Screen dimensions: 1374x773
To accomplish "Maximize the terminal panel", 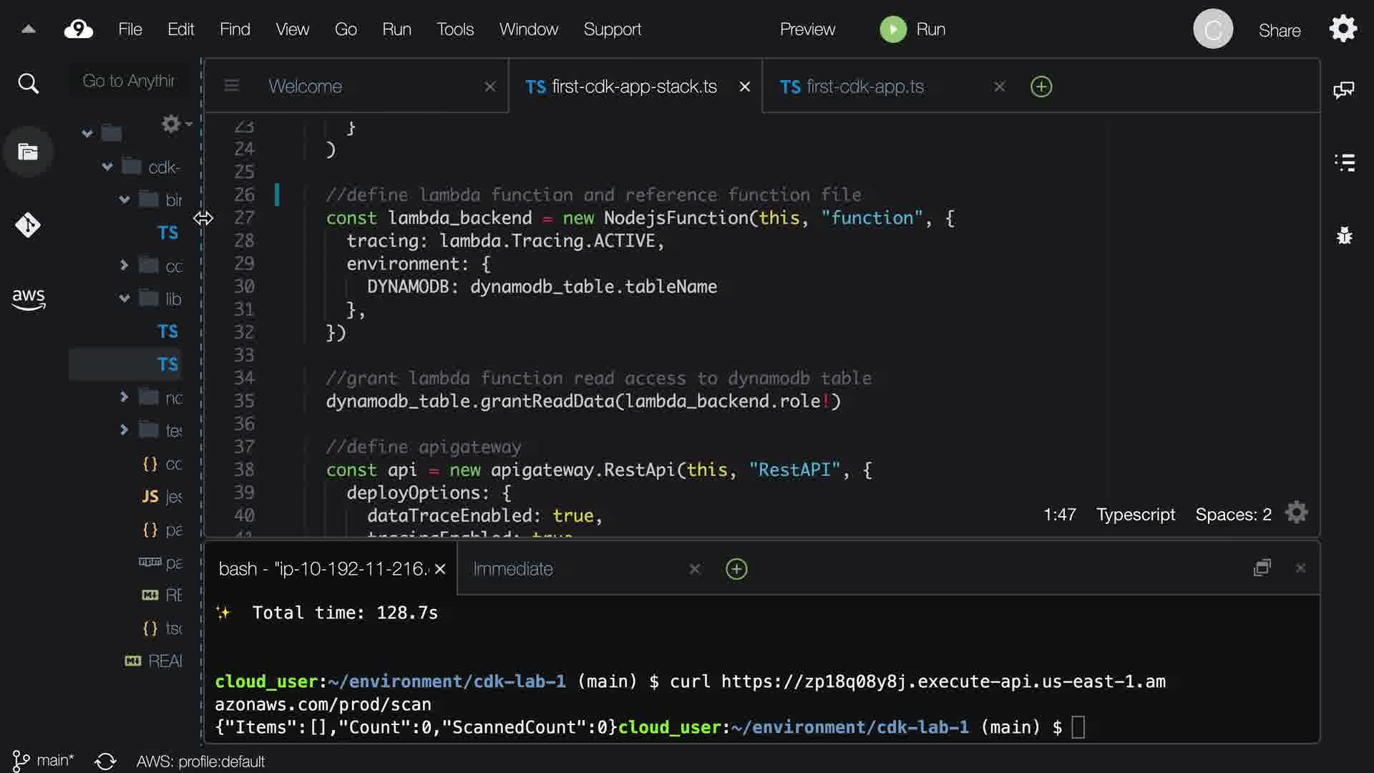I will [x=1262, y=568].
